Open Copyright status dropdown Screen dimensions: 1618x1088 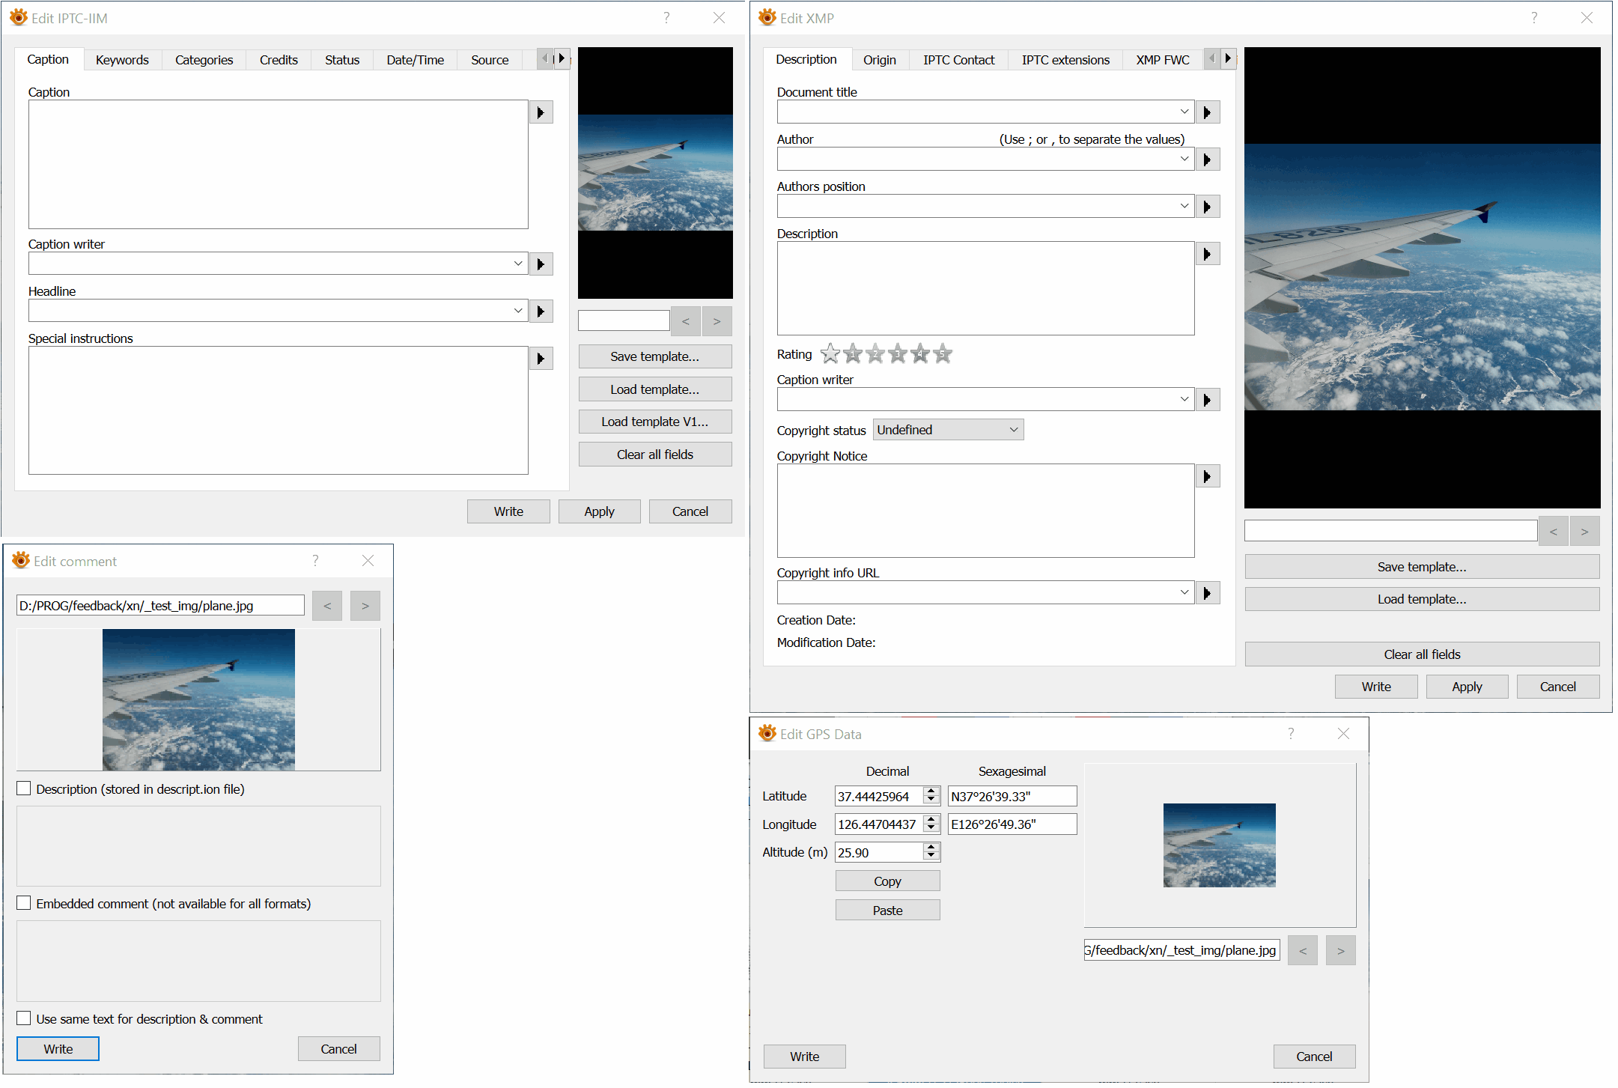click(947, 430)
